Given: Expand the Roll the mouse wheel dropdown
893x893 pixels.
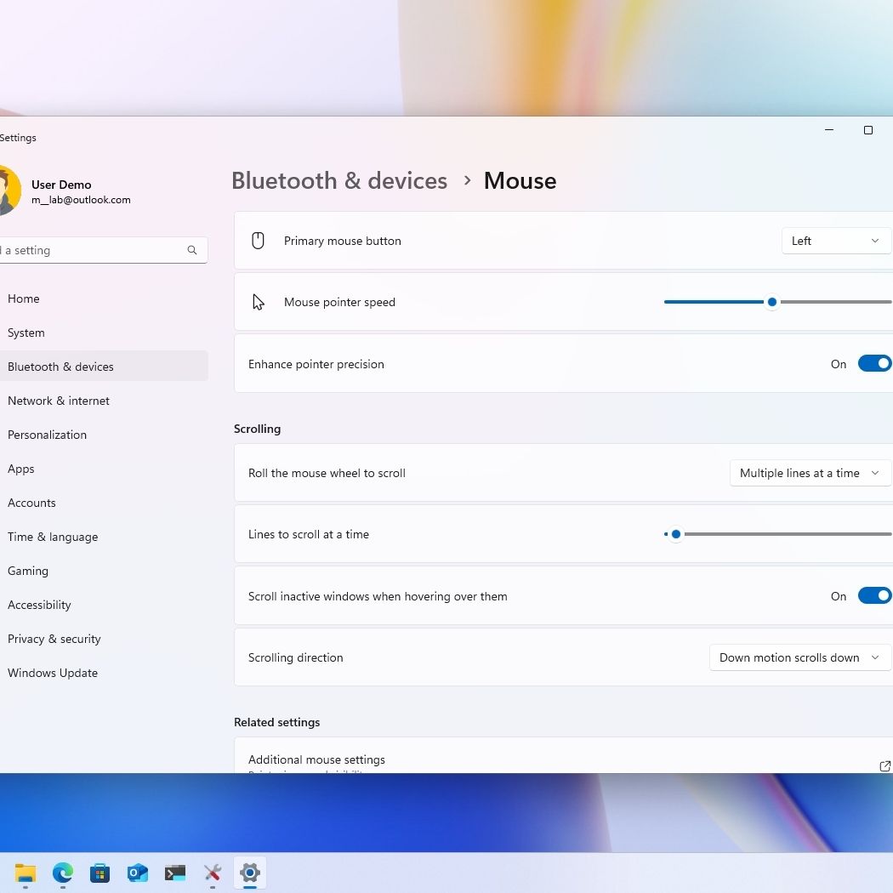Looking at the screenshot, I should click(x=810, y=473).
